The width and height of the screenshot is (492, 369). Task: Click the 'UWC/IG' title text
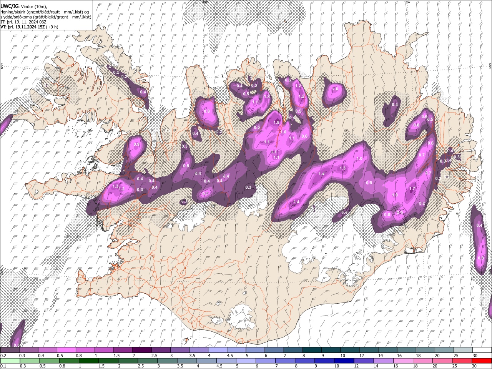coord(9,7)
